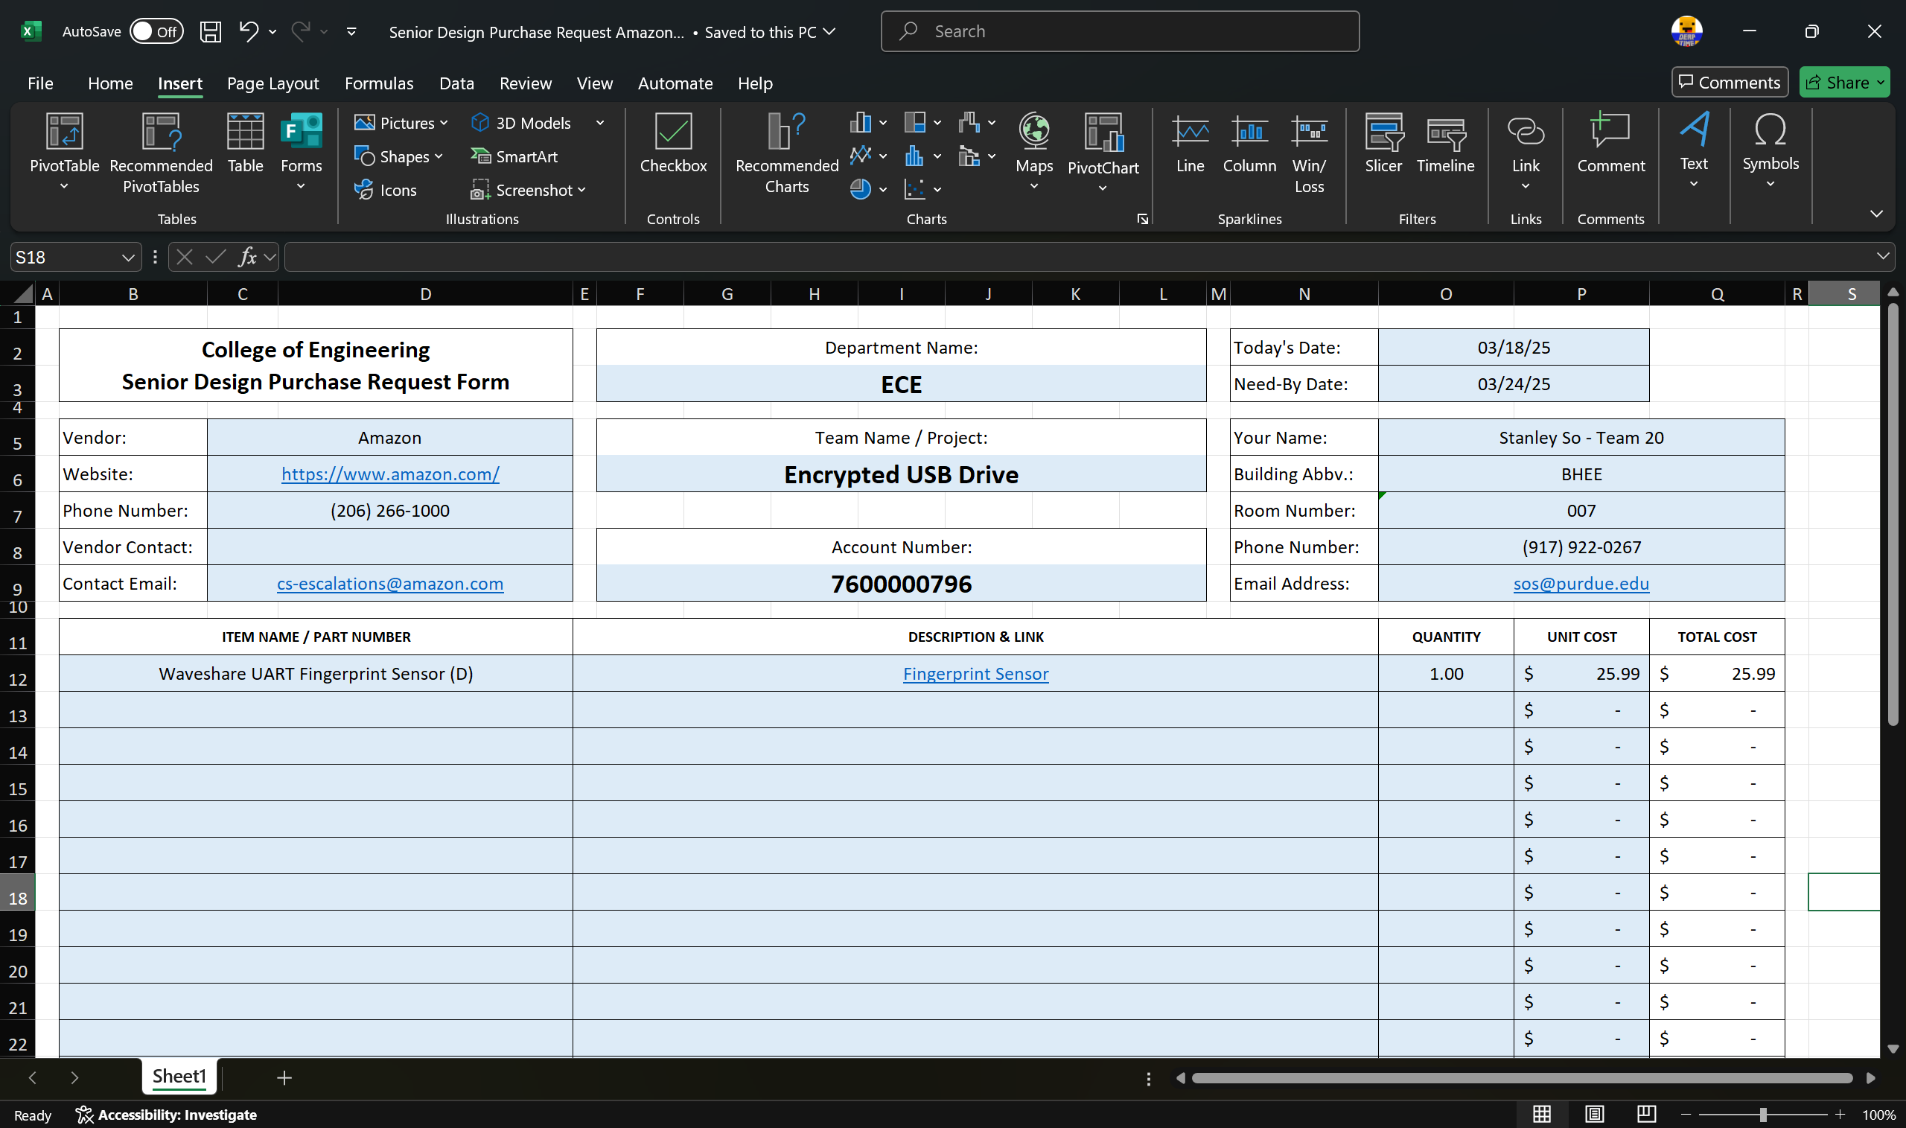Insert SmartArt graphic
Screen dimensions: 1906x1128
pyautogui.click(x=514, y=156)
